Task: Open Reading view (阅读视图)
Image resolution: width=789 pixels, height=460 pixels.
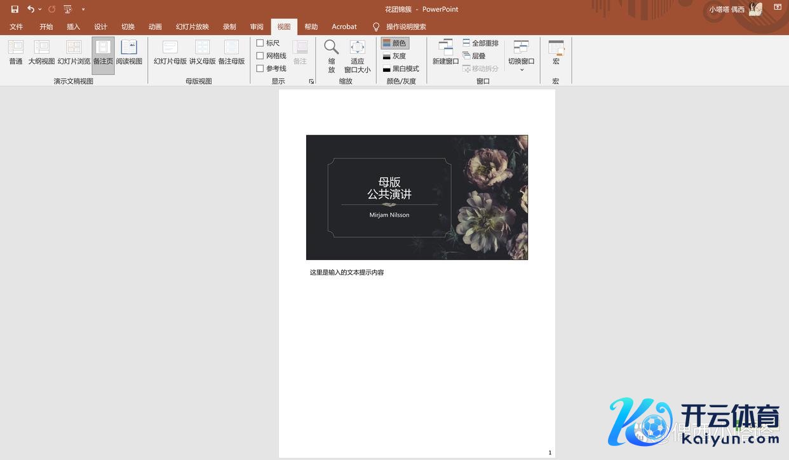Action: point(129,52)
